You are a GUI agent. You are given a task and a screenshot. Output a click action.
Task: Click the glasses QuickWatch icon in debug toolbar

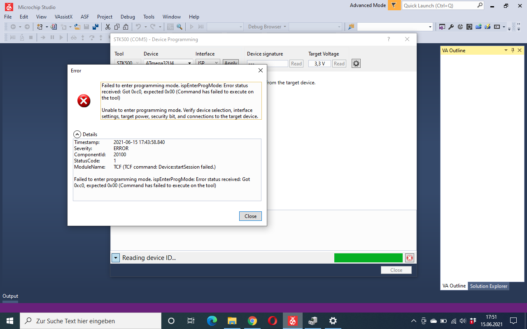coord(74,37)
